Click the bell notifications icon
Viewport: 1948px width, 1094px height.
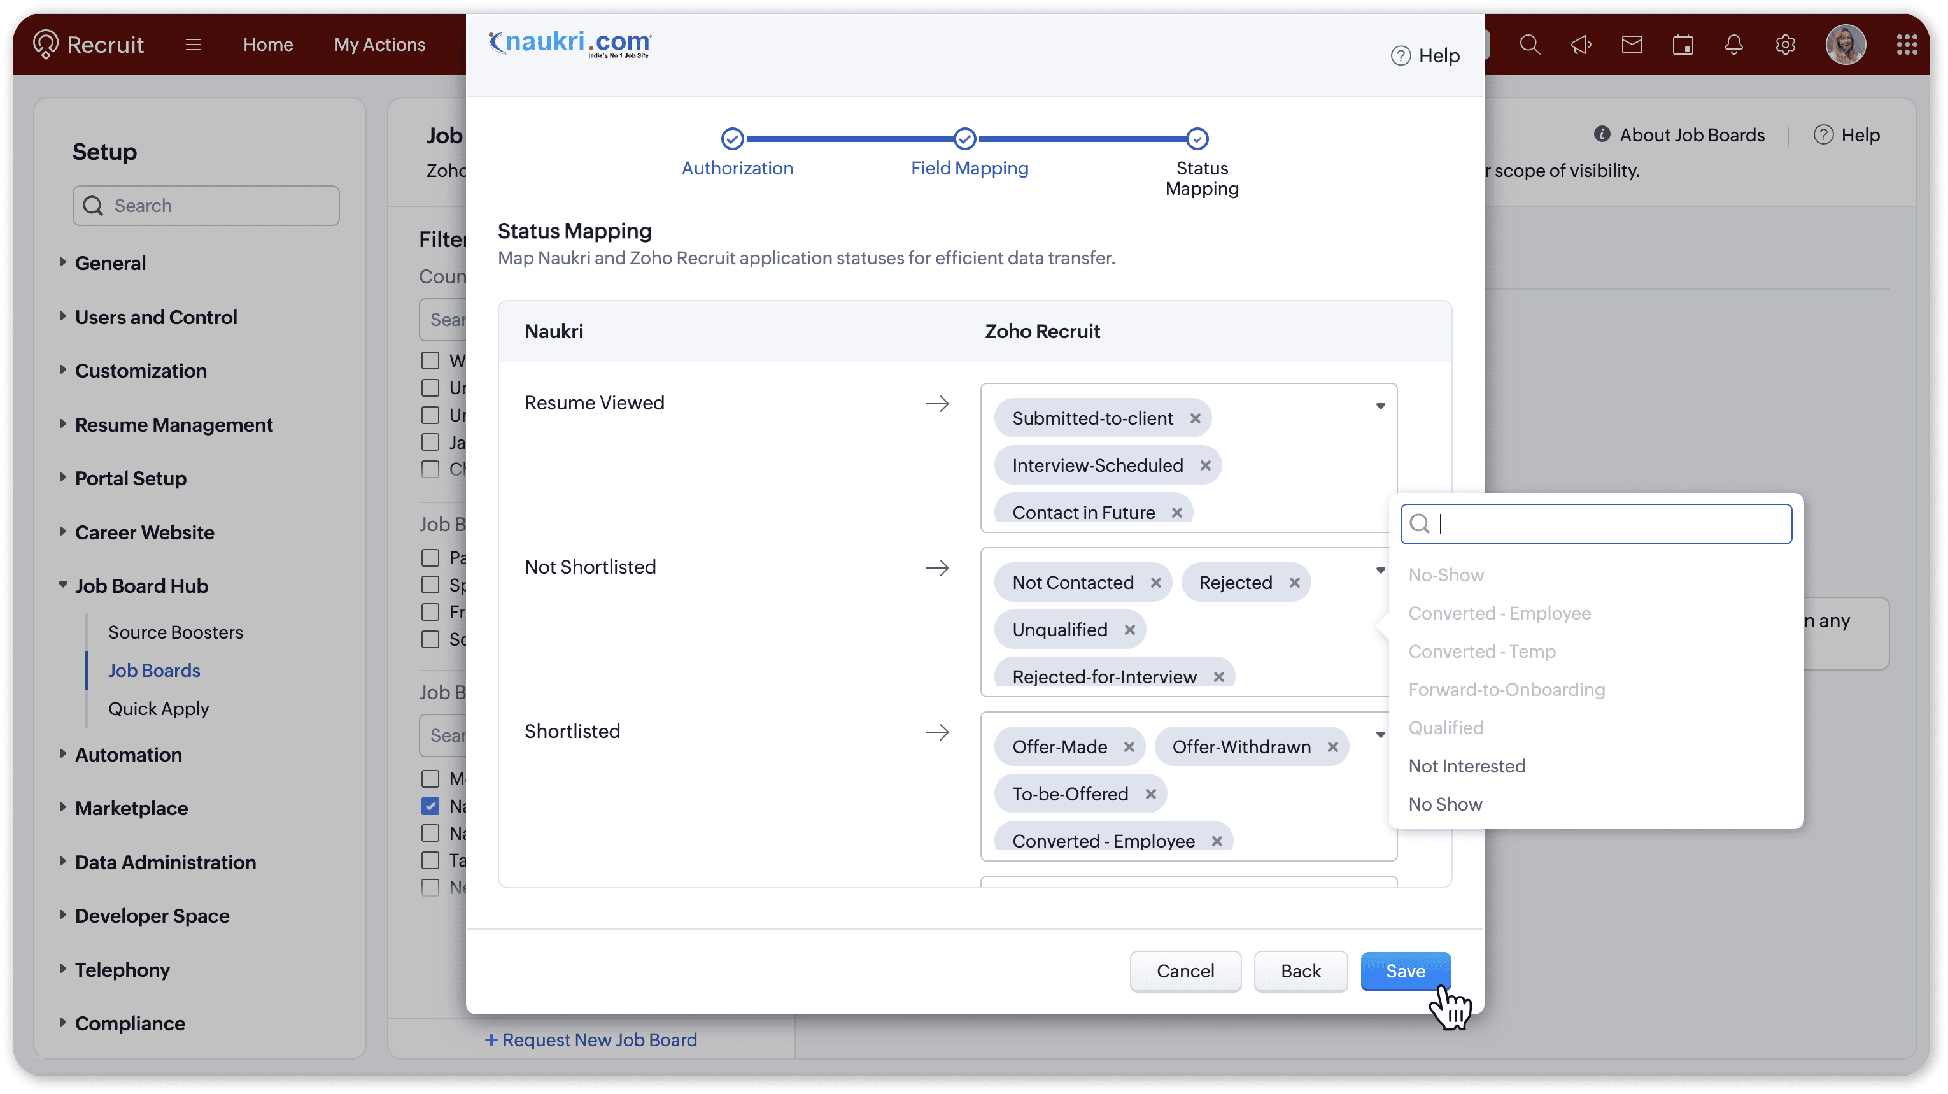[x=1733, y=45]
